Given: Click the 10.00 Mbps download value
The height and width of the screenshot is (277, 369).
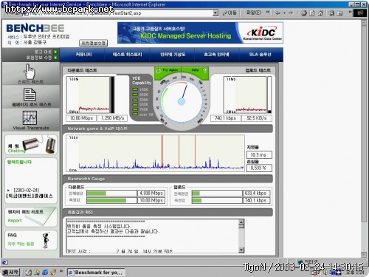Looking at the screenshot, I should coord(81,118).
